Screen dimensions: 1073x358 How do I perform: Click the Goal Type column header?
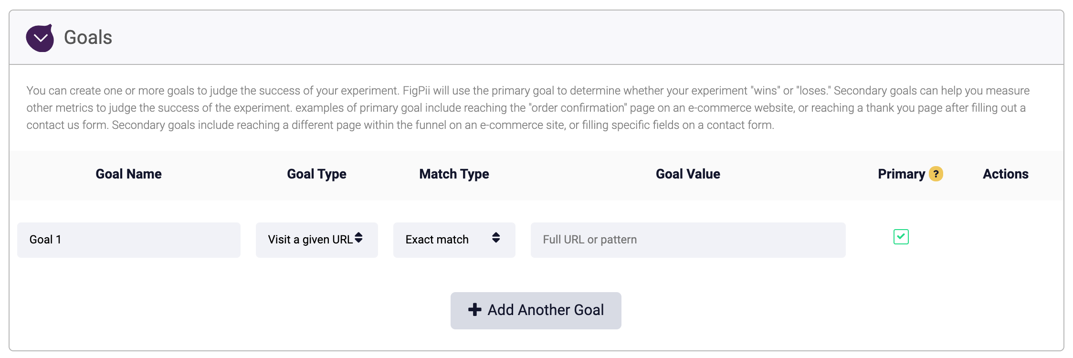(x=316, y=174)
